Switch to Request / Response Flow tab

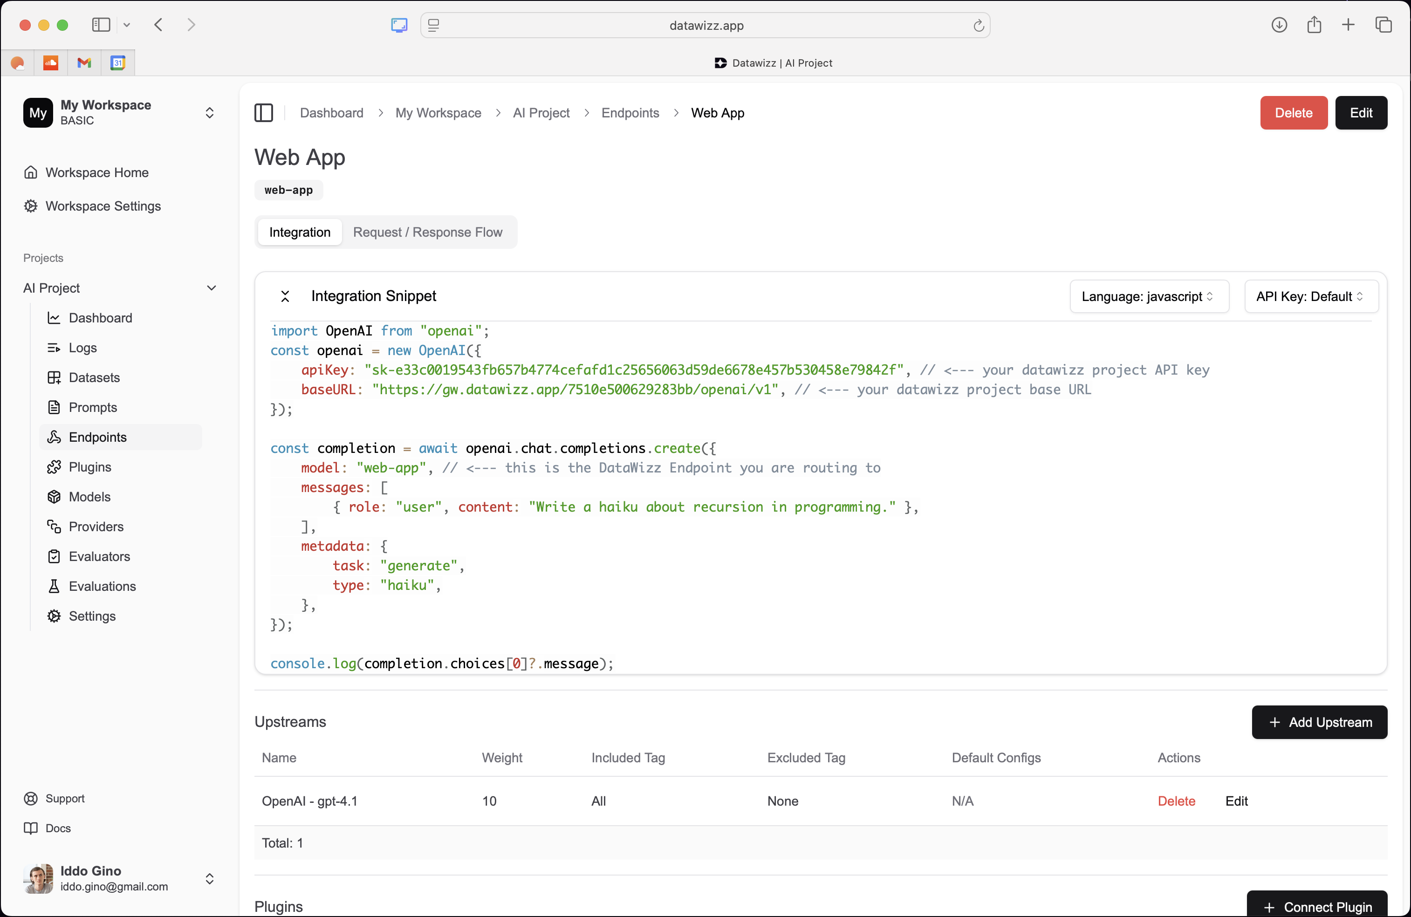point(427,233)
